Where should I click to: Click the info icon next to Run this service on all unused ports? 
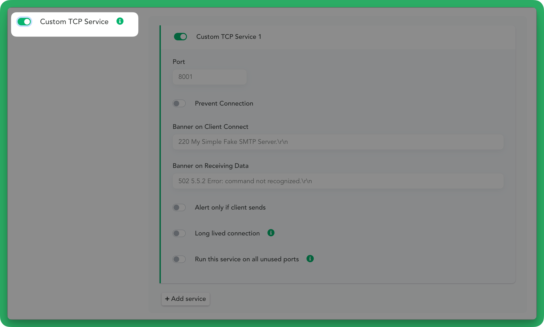tap(311, 259)
